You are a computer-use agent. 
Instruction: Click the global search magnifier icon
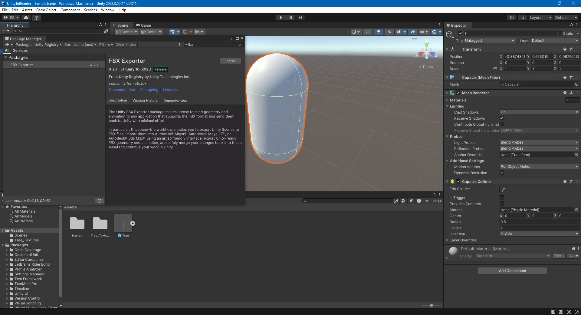point(522,18)
